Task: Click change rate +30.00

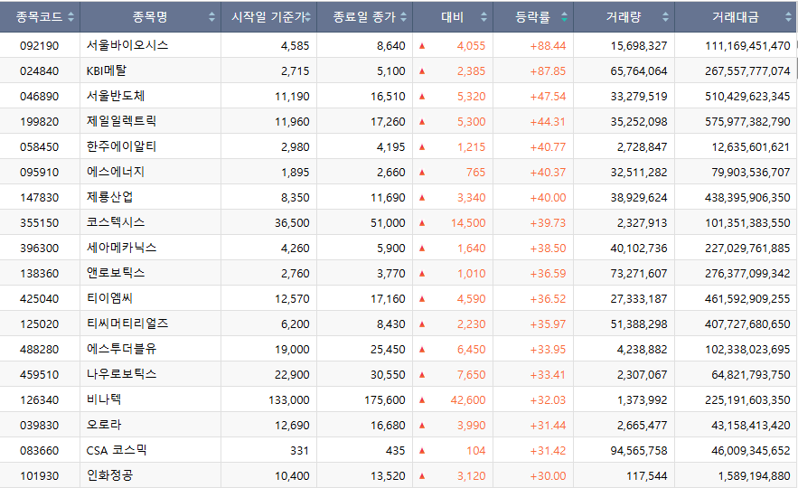Action: click(548, 476)
